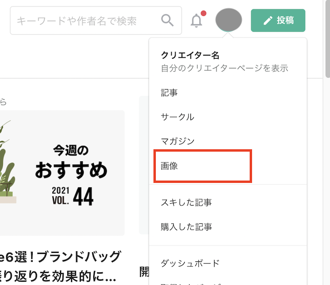Open クリエイター名 profile heading

click(x=190, y=55)
